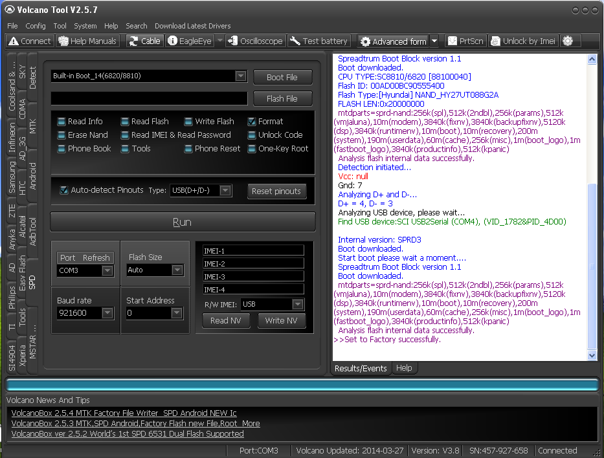The width and height of the screenshot is (604, 458).
Task: Open the Easy Flash side tab
Action: [23, 272]
